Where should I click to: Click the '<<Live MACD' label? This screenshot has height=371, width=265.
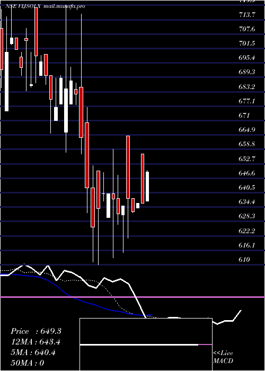coord(223,357)
